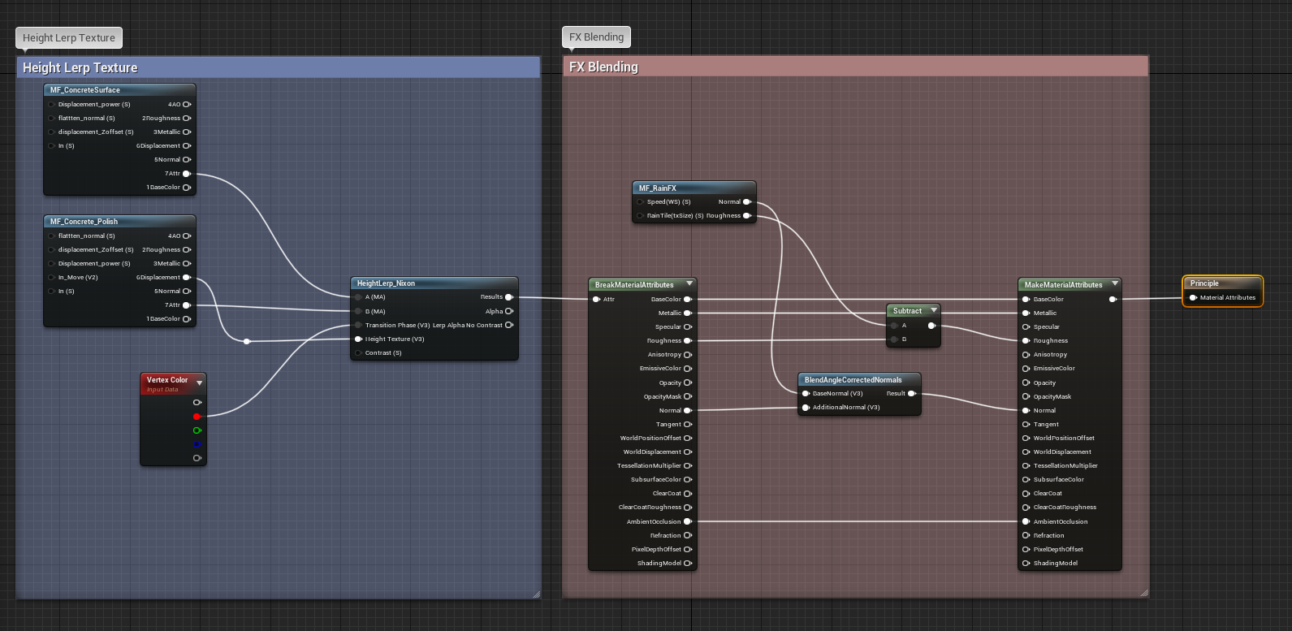The height and width of the screenshot is (631, 1292).
Task: Collapse the Vertex Color node with its arrow
Action: 199,382
